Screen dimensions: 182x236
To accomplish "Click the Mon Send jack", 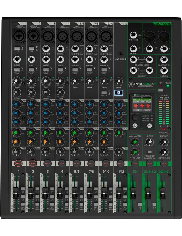I will coord(133,35).
